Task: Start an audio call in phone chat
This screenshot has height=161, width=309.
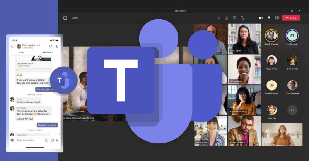Action: click(57, 46)
